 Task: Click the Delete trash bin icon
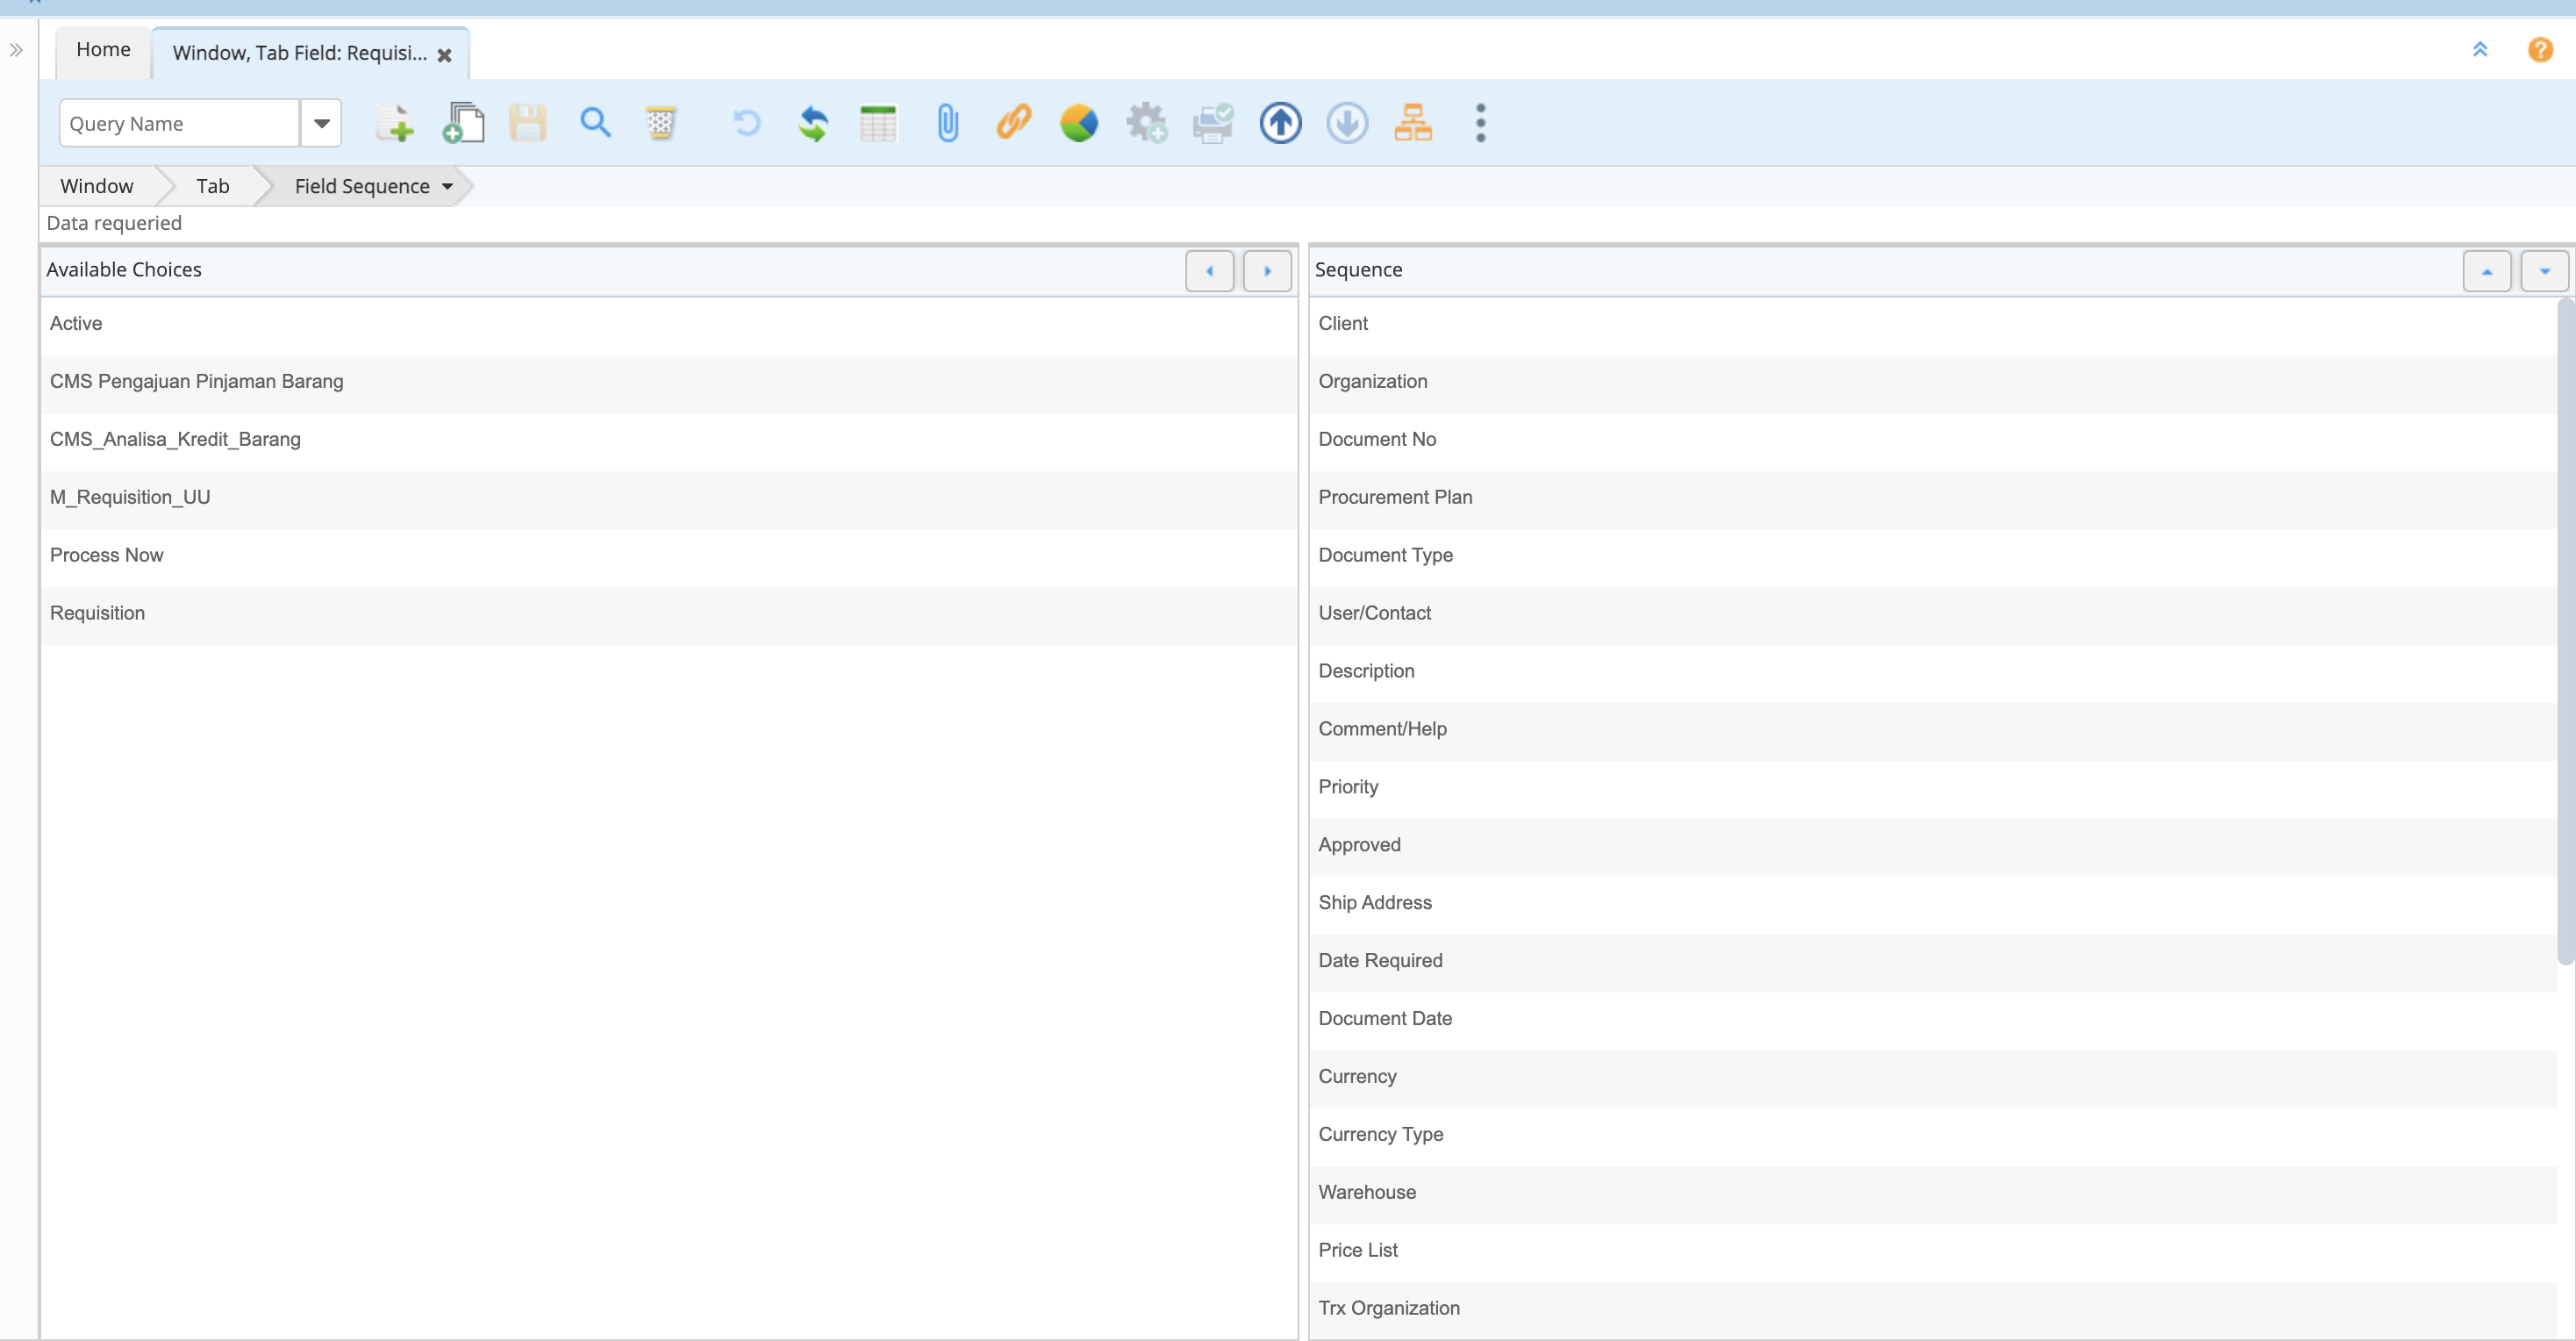pos(660,123)
